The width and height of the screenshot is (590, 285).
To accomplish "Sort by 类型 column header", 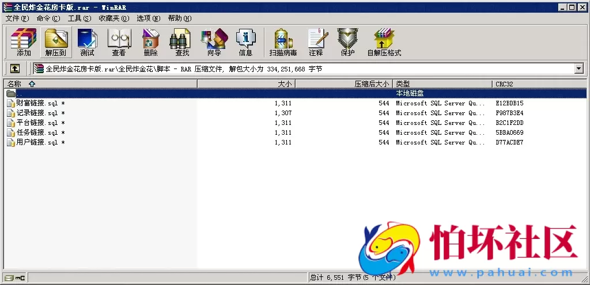I will 442,84.
